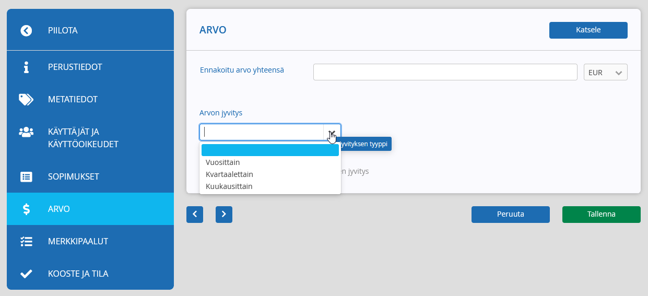Collapse the Arvon jyvitys dropdown arrow

pos(332,132)
